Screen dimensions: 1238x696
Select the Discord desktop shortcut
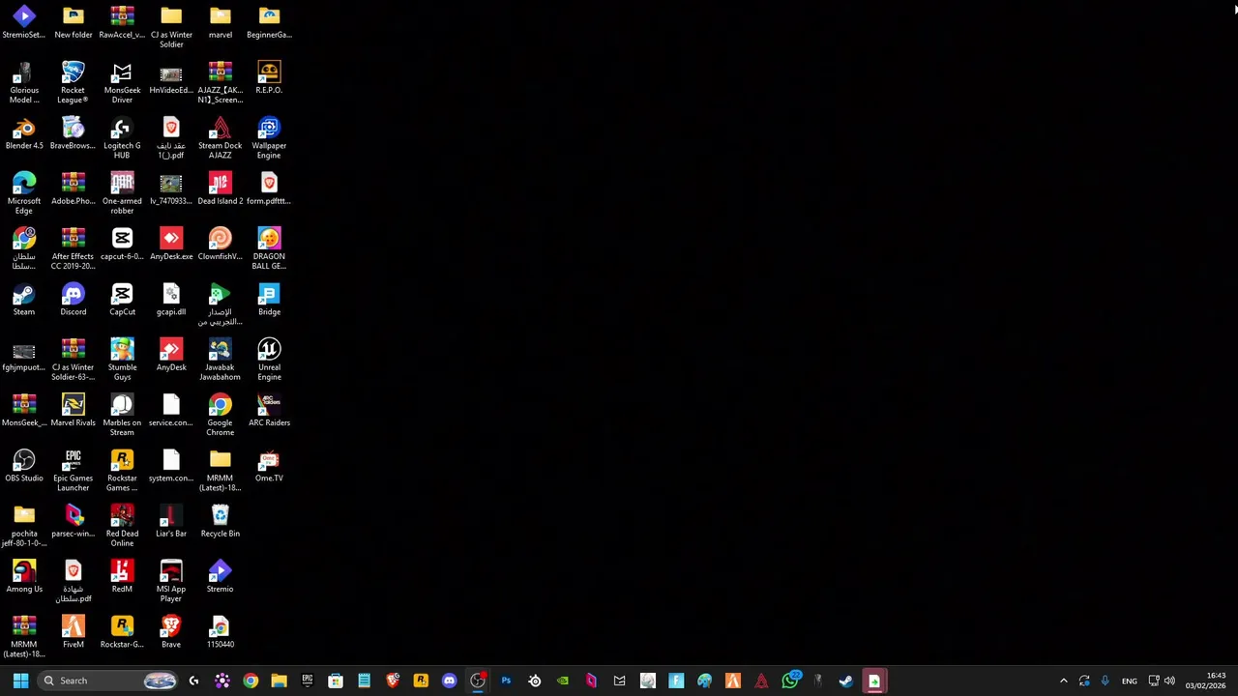coord(73,300)
